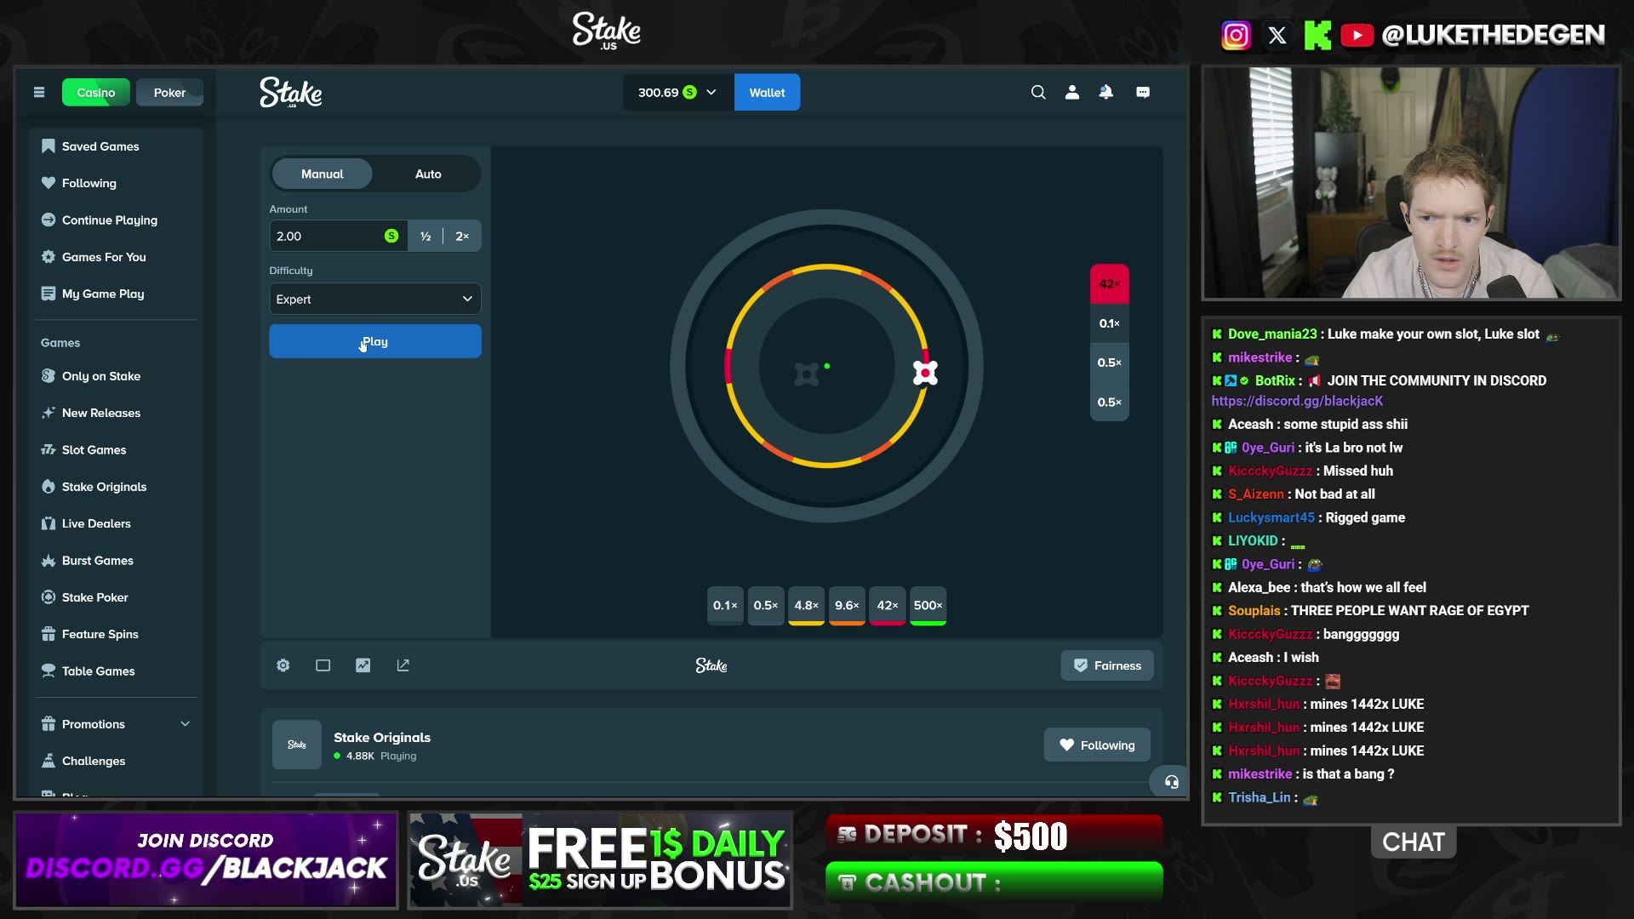
Task: Open the user profile icon
Action: coord(1072,93)
